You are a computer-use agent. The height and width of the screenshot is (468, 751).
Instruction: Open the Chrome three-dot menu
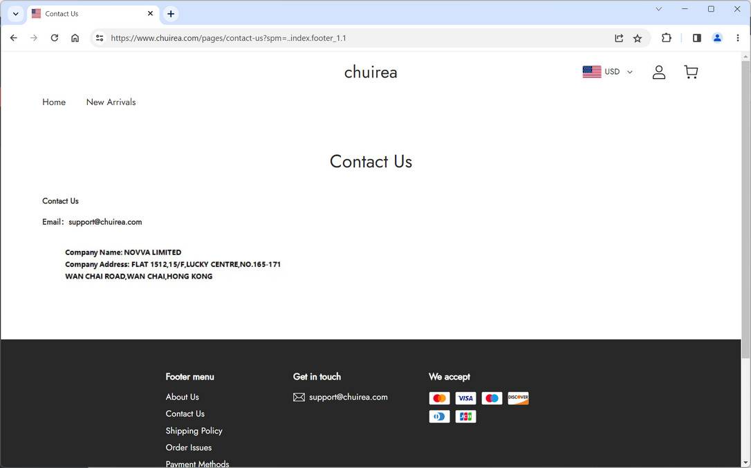(738, 38)
